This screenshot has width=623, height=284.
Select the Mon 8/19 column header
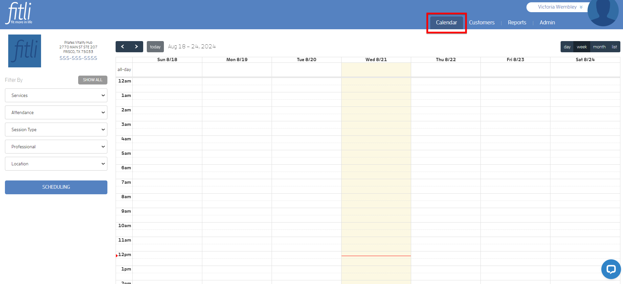(x=237, y=59)
